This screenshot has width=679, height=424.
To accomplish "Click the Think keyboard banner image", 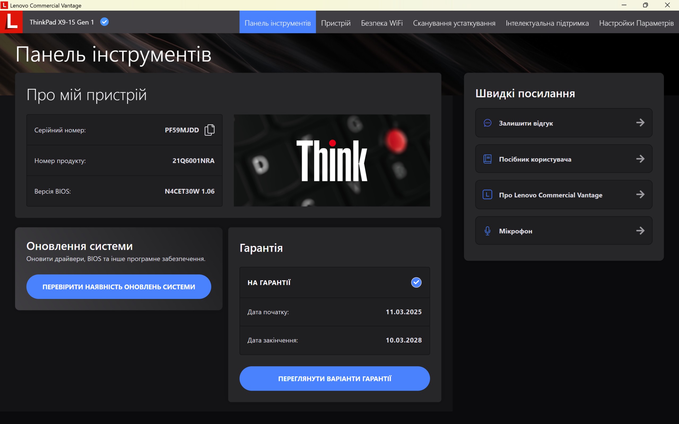I will click(x=332, y=160).
